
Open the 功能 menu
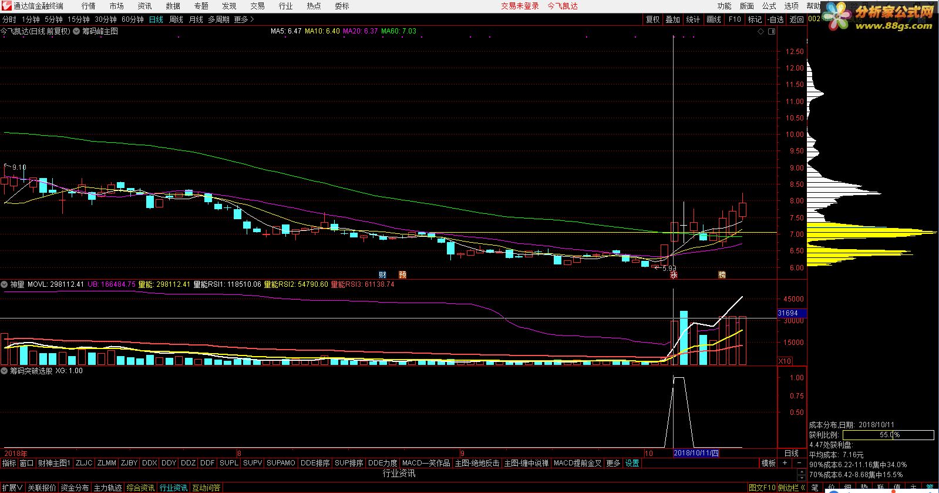click(x=725, y=6)
